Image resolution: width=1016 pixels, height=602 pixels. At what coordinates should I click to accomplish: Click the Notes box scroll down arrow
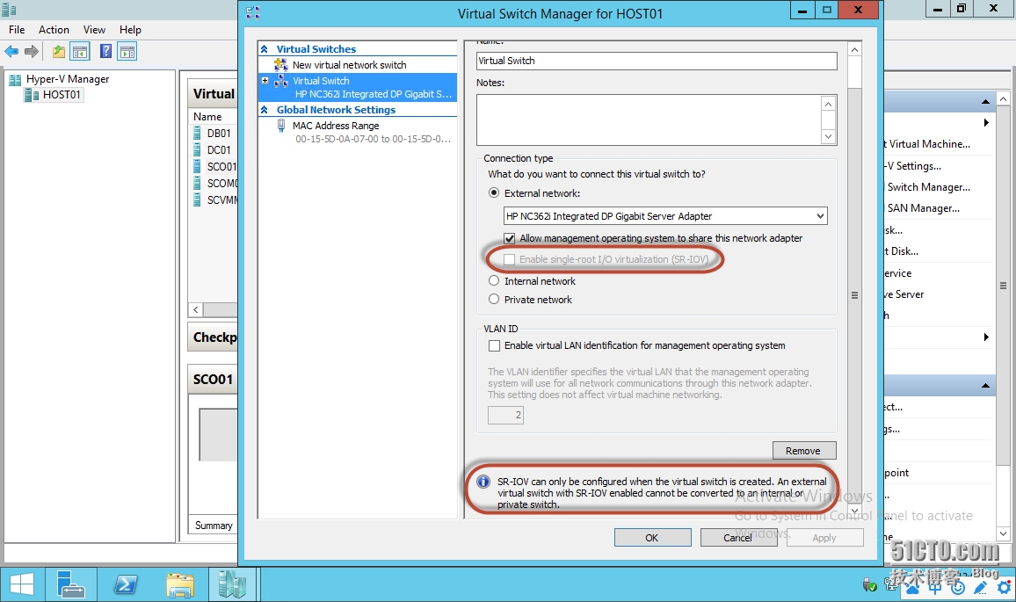pyautogui.click(x=828, y=137)
